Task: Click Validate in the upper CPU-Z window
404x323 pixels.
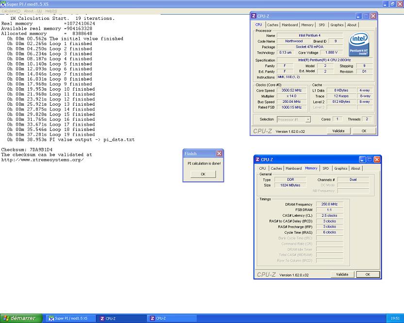Action: [x=338, y=131]
